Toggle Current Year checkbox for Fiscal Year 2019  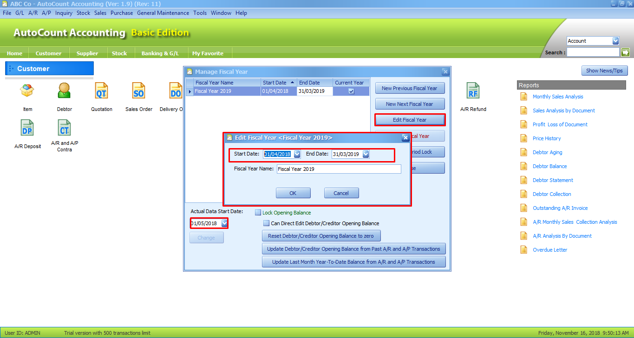351,91
